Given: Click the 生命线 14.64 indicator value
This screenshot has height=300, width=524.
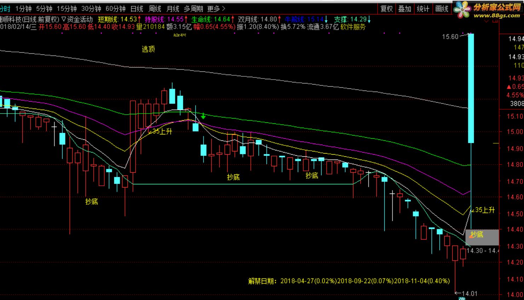Looking at the screenshot, I should [x=213, y=19].
